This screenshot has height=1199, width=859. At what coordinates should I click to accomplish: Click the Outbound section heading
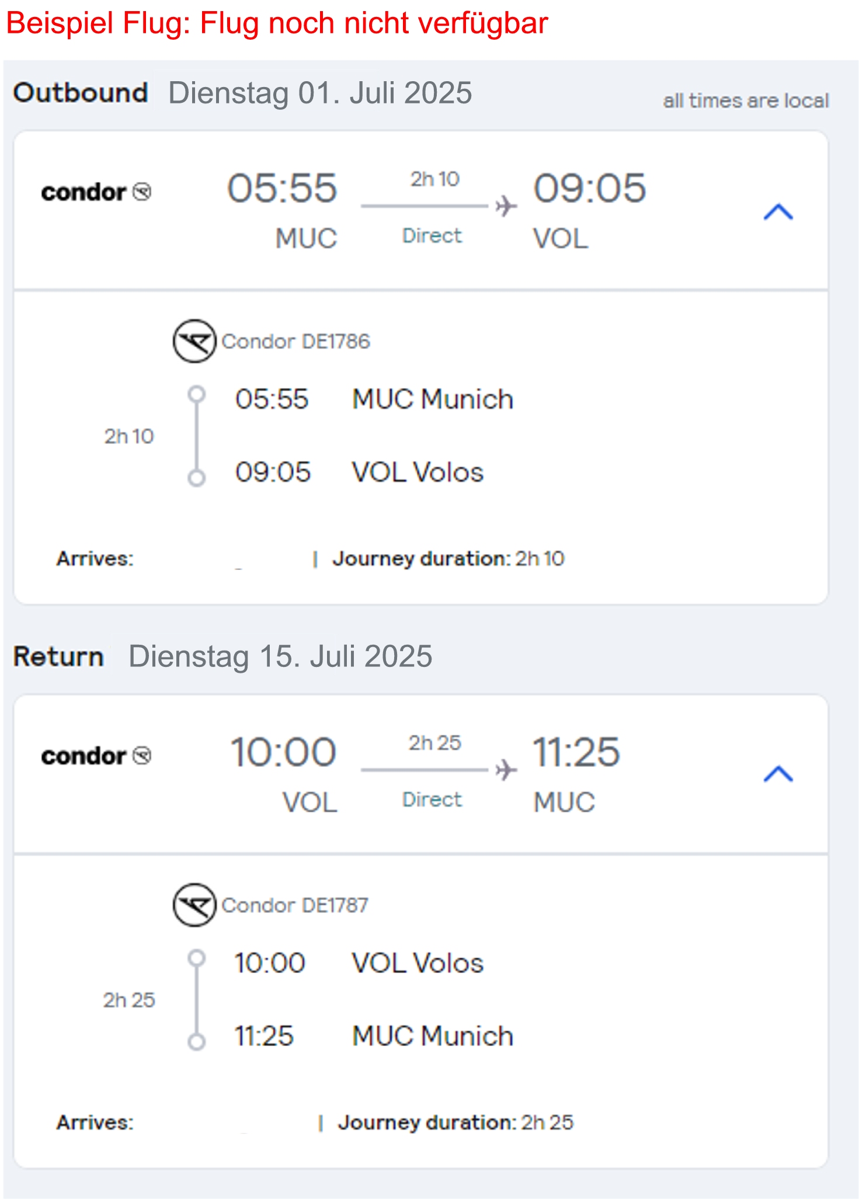[x=81, y=93]
